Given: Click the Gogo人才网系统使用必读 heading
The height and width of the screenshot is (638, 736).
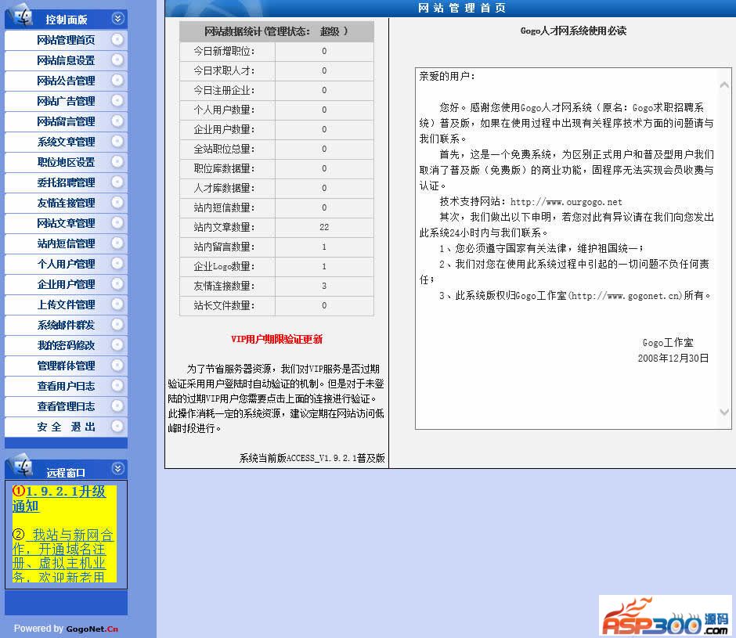Looking at the screenshot, I should click(573, 31).
